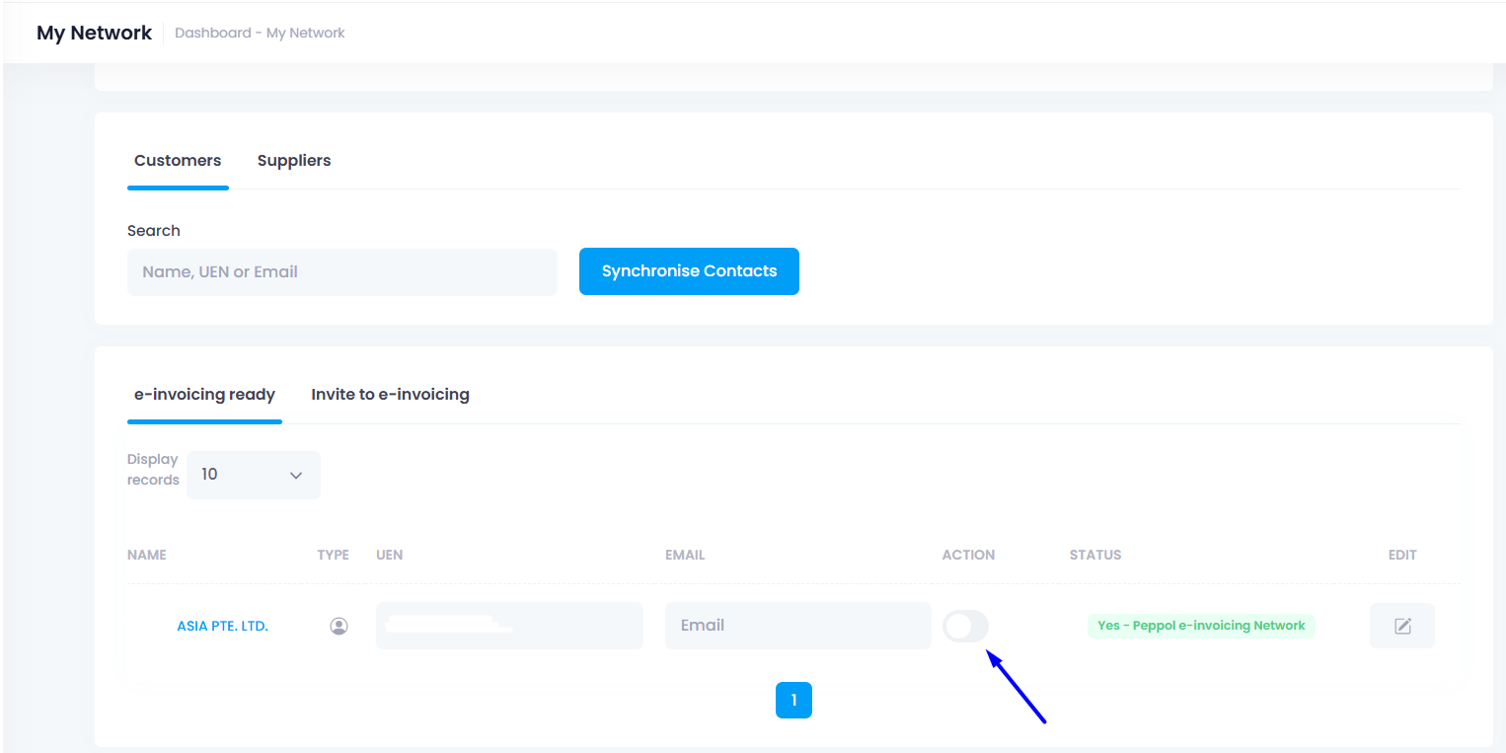
Task: Go to page 1 in pagination
Action: click(x=793, y=701)
